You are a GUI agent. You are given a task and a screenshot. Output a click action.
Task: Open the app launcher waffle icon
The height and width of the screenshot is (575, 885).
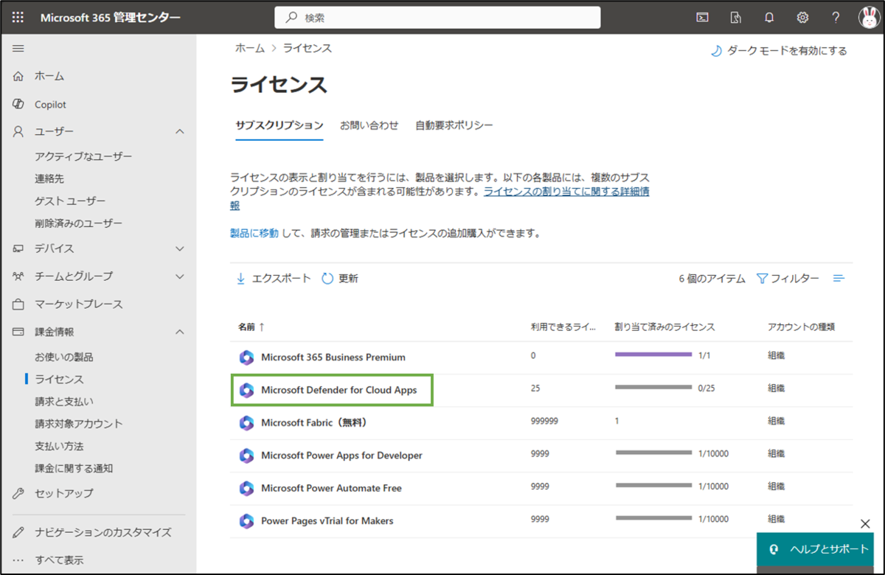coord(18,17)
